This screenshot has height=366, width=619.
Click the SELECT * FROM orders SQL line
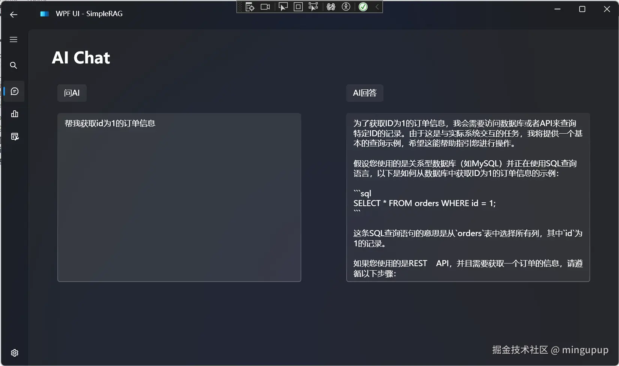(x=425, y=203)
